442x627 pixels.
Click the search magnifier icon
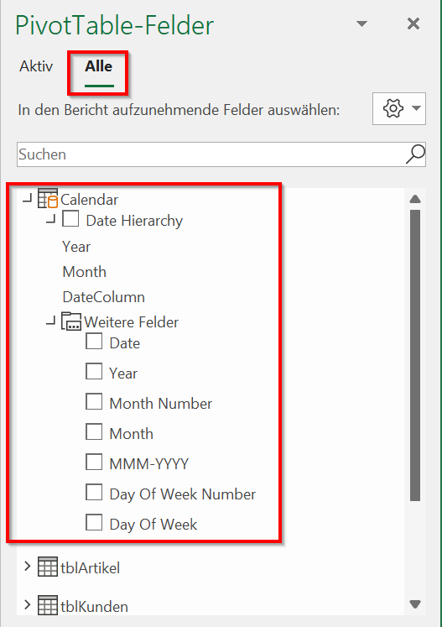[415, 154]
